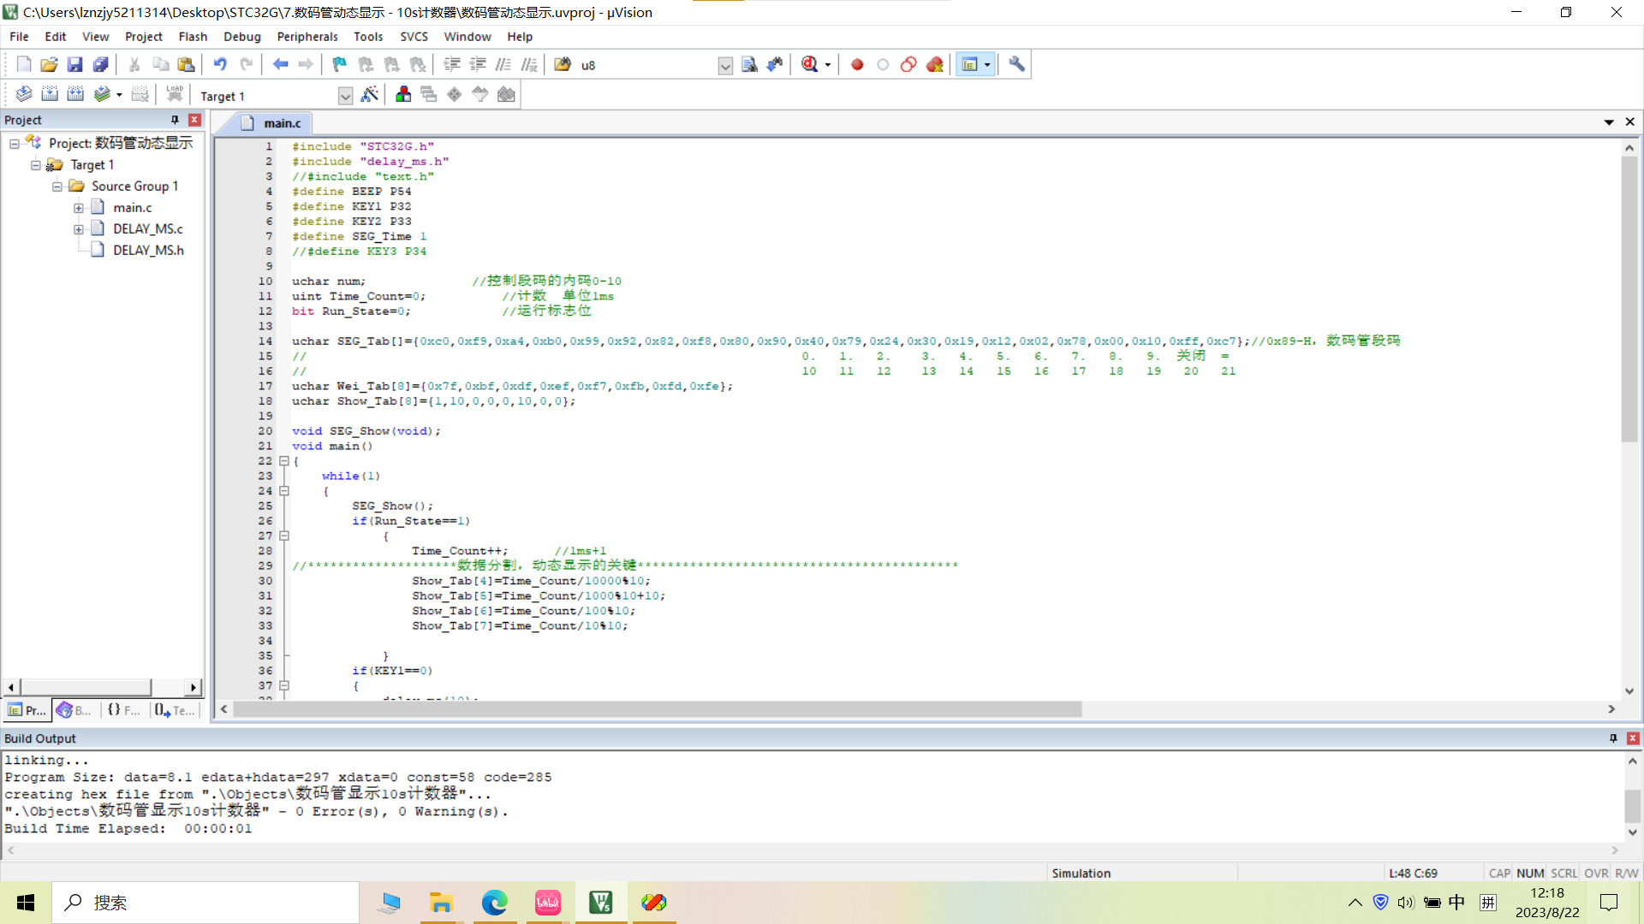Switch to Templates panel tab
1644x924 pixels.
(175, 710)
